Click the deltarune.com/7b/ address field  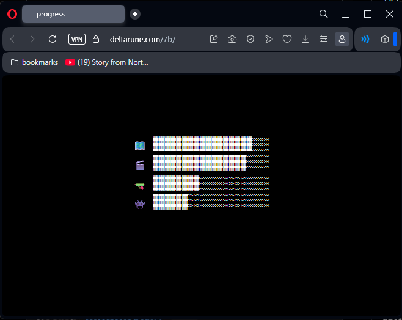pyautogui.click(x=142, y=39)
